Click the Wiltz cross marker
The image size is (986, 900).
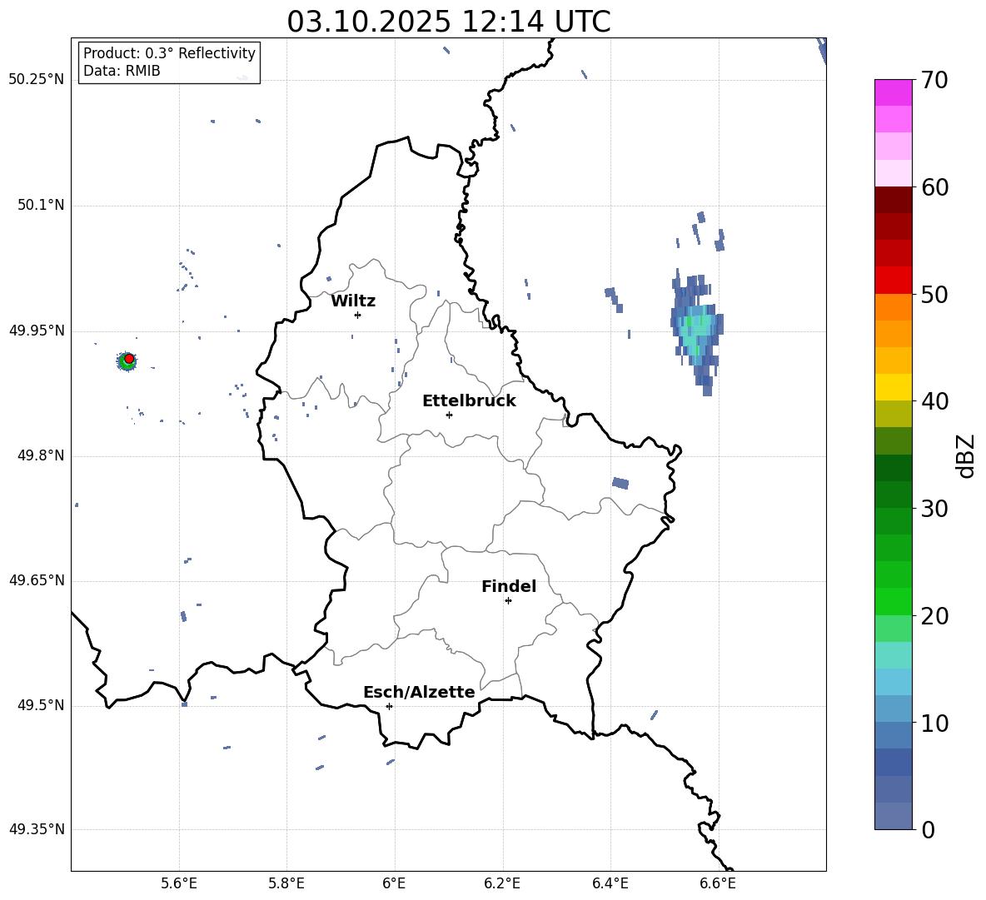pyautogui.click(x=357, y=315)
